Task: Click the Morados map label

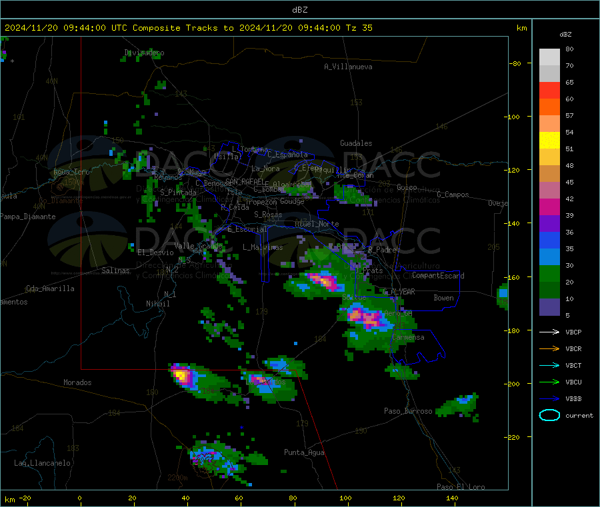Action: pos(77,382)
